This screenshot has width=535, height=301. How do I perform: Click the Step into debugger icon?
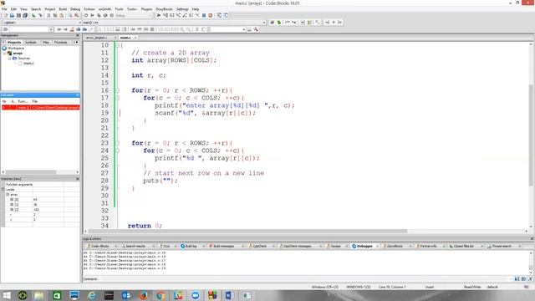[178, 15]
